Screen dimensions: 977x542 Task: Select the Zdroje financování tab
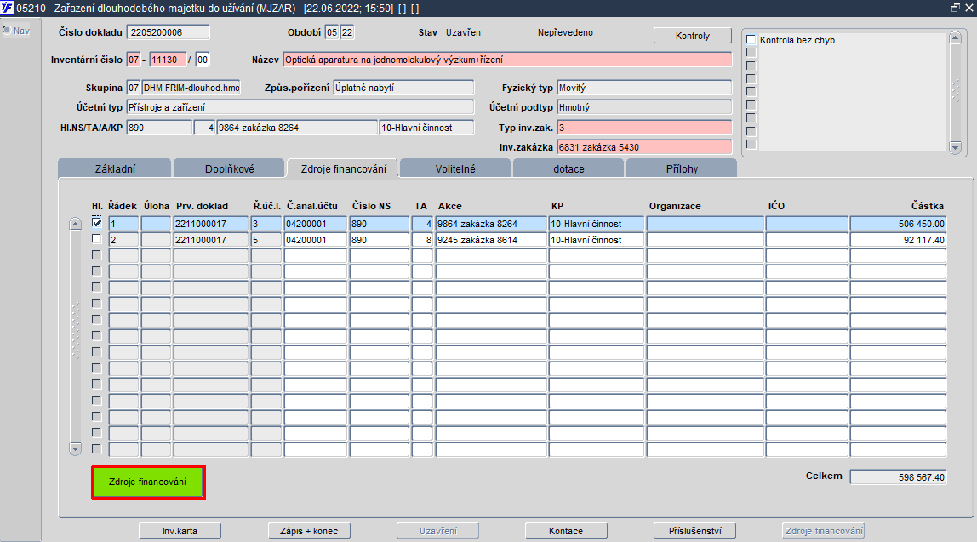[x=343, y=168]
